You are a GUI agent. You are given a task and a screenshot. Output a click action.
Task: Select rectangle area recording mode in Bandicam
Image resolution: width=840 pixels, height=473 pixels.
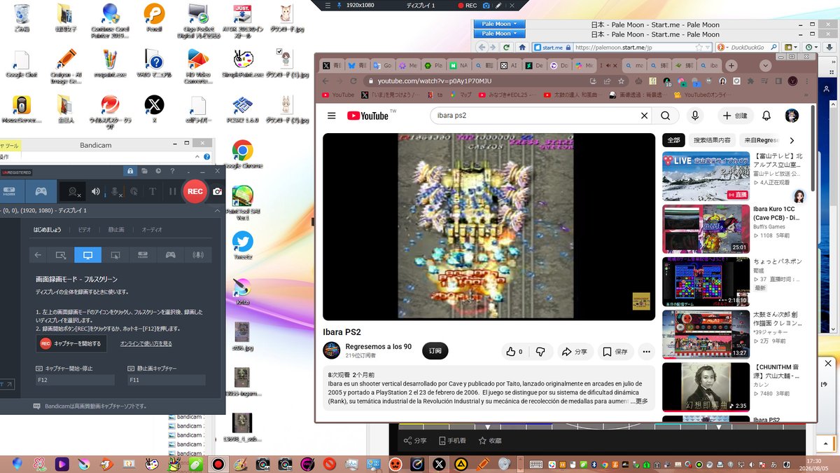(61, 255)
